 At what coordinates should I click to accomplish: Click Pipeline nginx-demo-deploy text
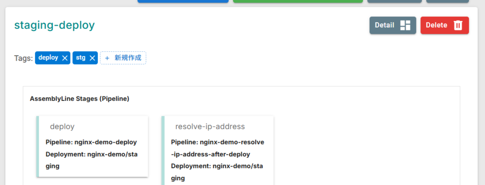[91, 142]
